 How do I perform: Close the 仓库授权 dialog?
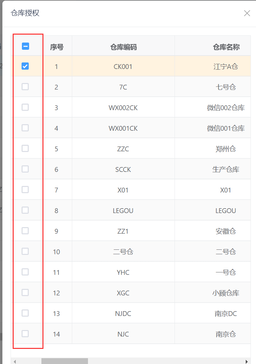pos(247,13)
